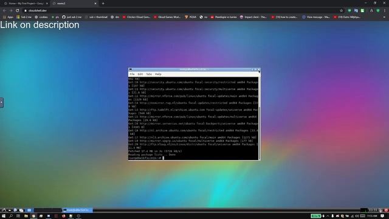Click the terminal window scrollbar
The width and height of the screenshot is (389, 219).
click(x=260, y=133)
